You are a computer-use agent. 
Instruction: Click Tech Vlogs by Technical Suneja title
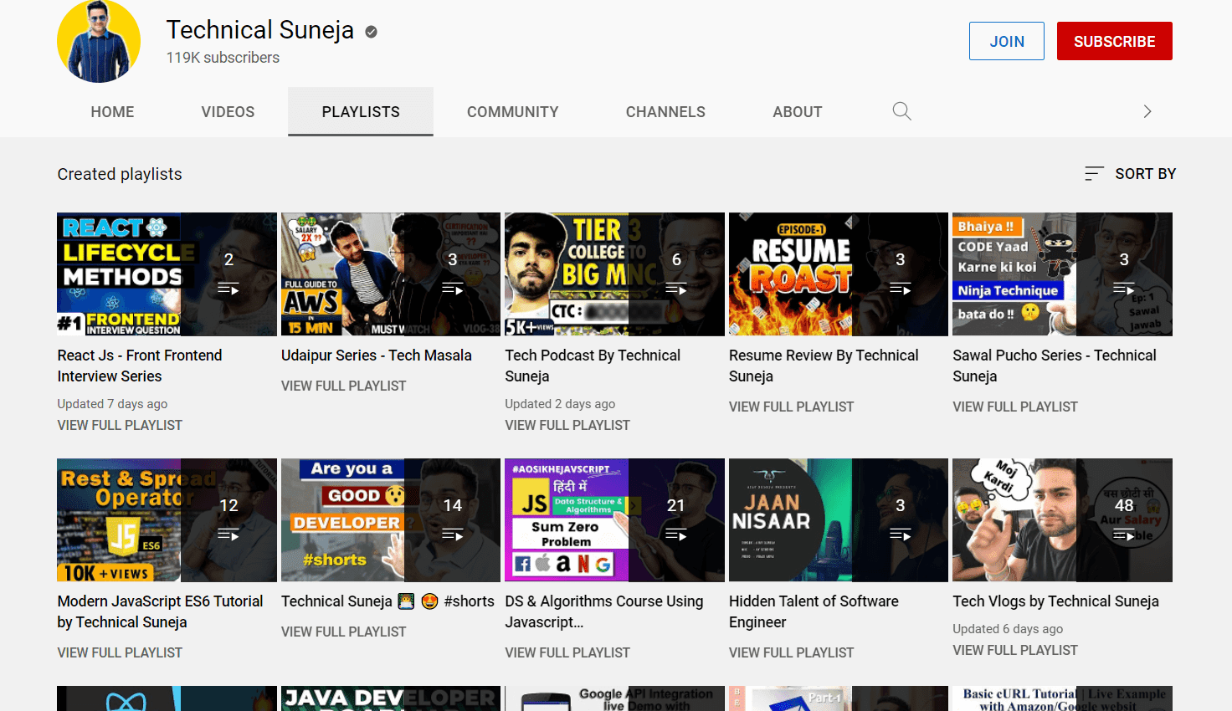point(1055,601)
